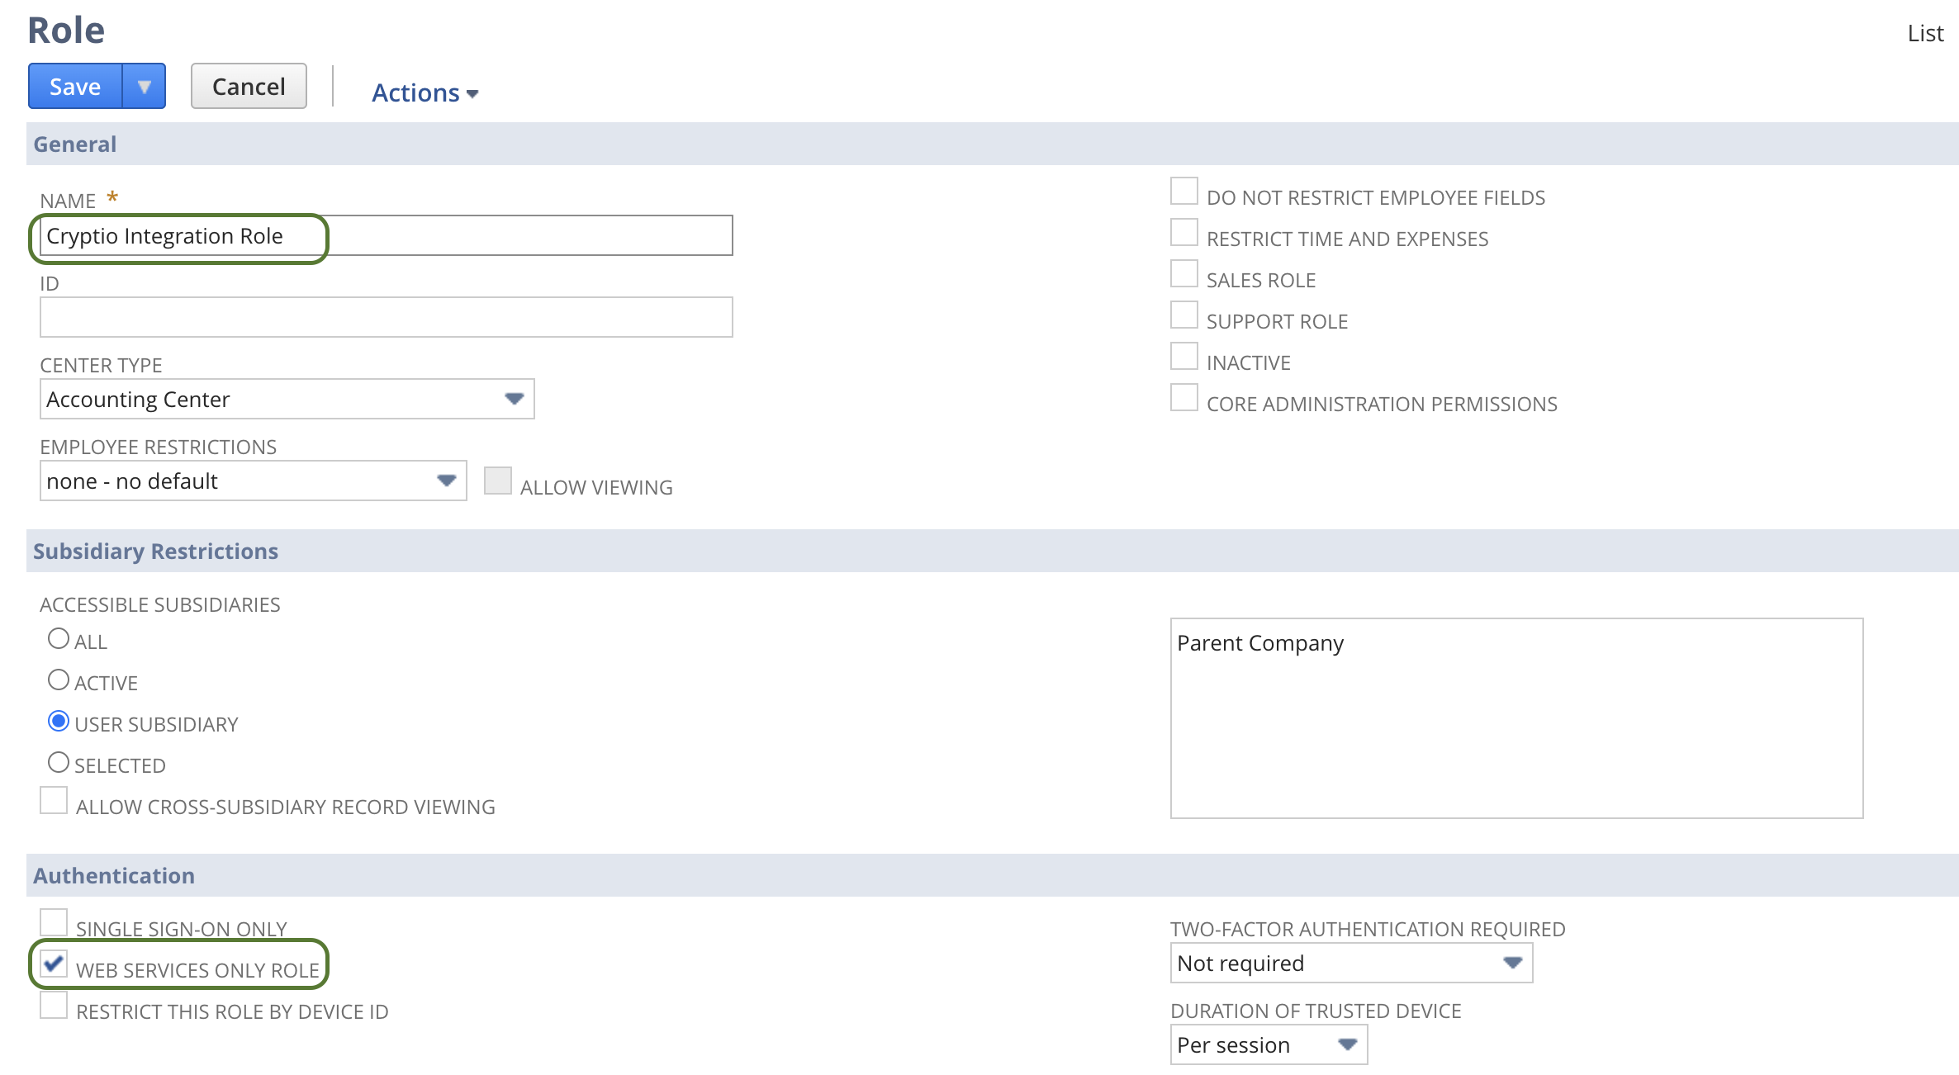Open the Center Type dropdown
1959x1075 pixels.
click(x=514, y=399)
